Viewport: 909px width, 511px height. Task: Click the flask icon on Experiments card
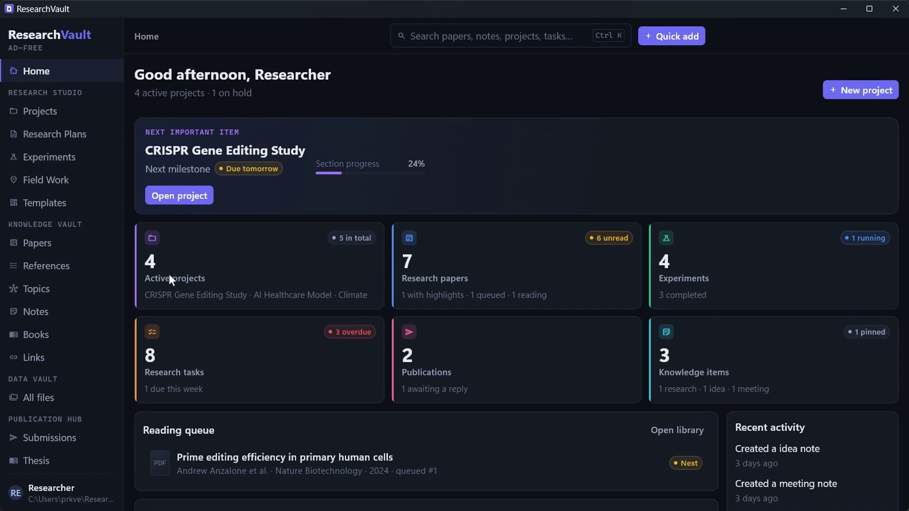point(666,238)
